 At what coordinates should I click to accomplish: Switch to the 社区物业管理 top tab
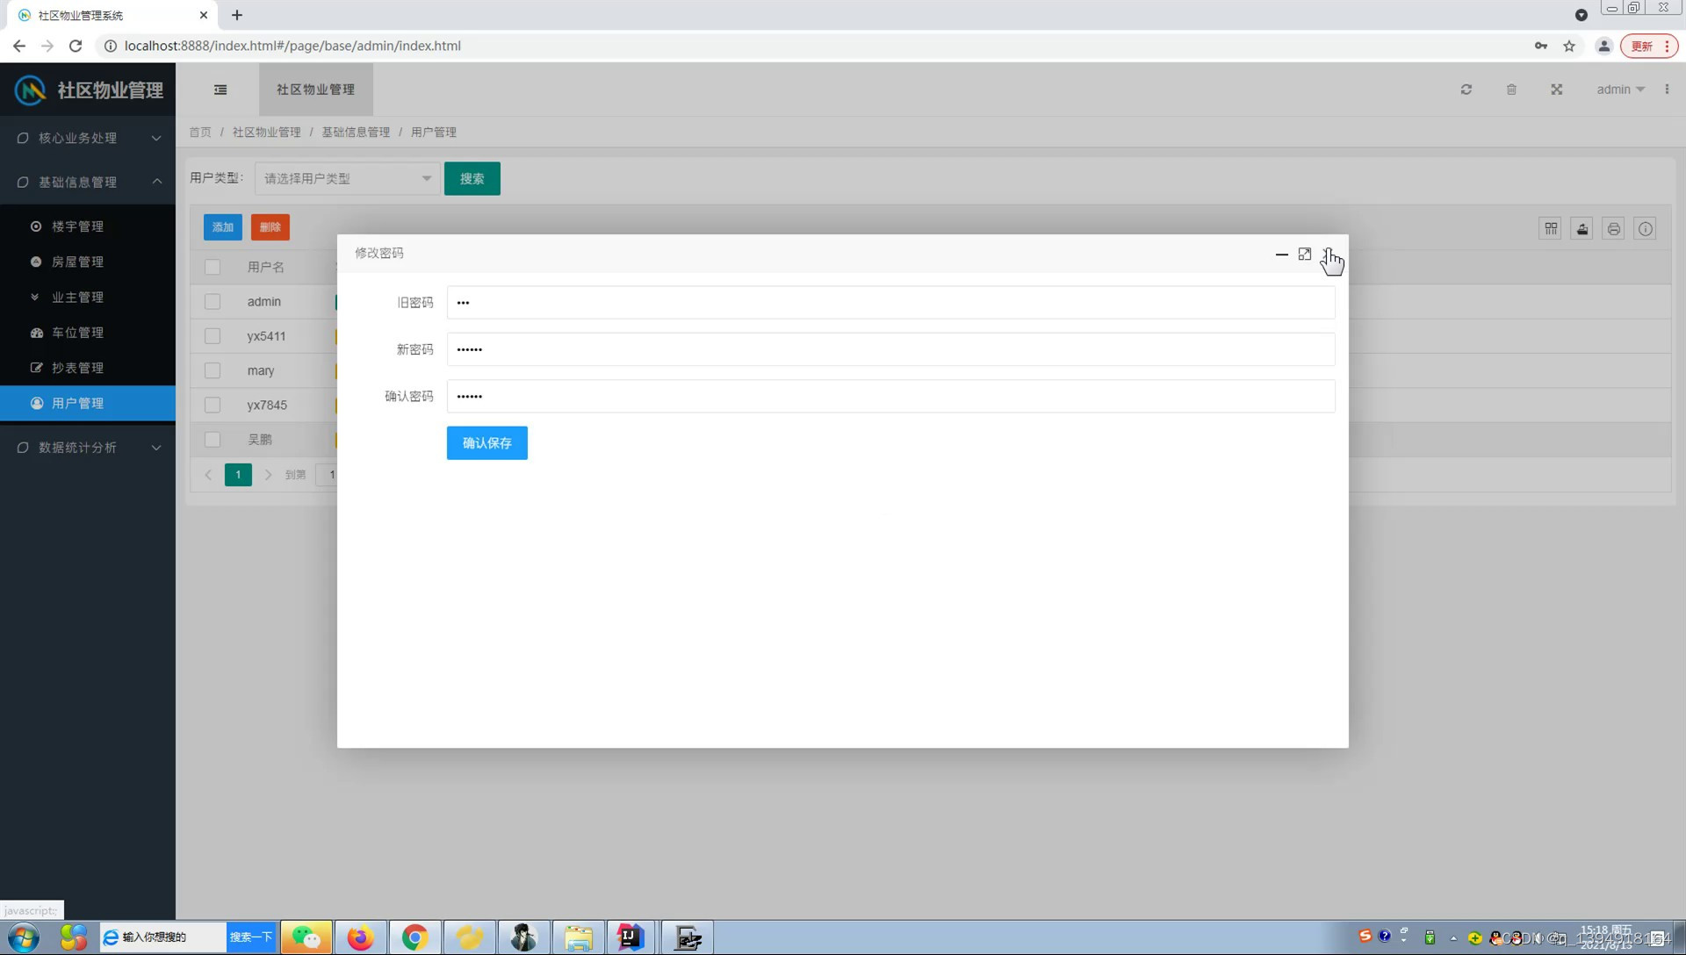pyautogui.click(x=315, y=90)
